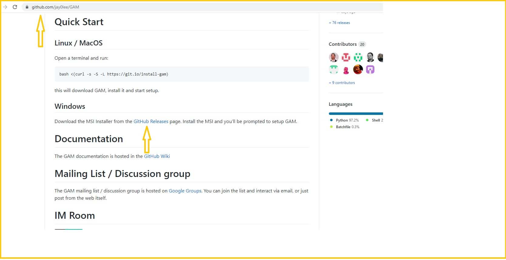The height and width of the screenshot is (260, 506).
Task: Open the teal identicon avatar in second row
Action: click(333, 70)
